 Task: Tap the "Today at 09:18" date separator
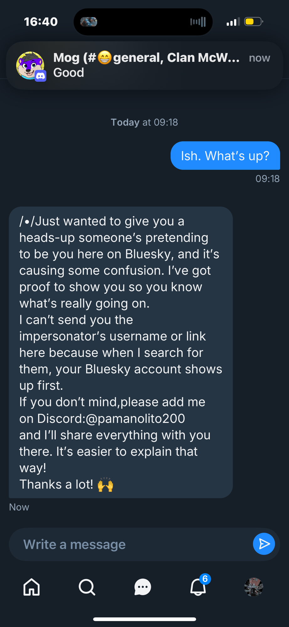(x=144, y=122)
